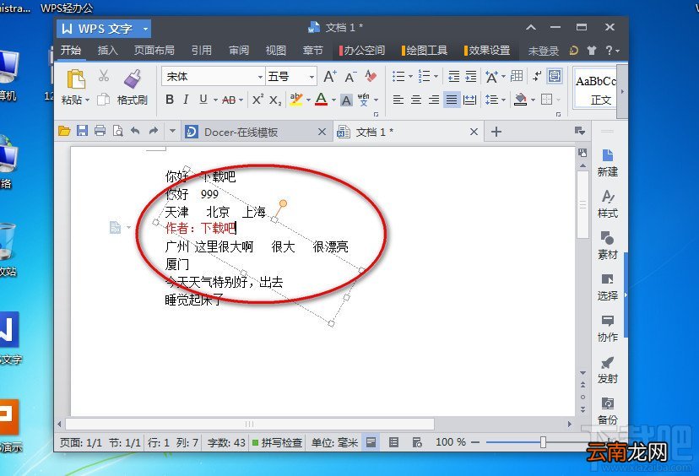This screenshot has width=699, height=476.
Task: Open 素材 panel in sidebar
Action: tap(607, 246)
